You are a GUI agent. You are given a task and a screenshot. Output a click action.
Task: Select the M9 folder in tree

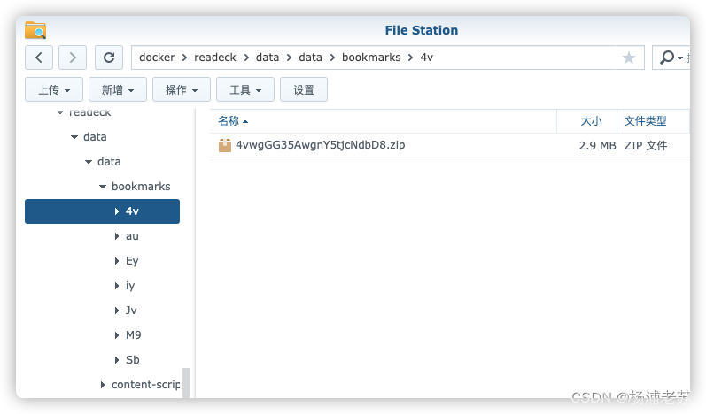point(133,335)
